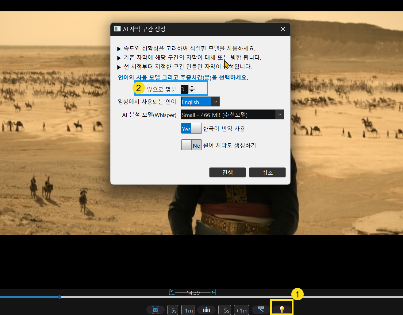This screenshot has width=403, height=315.
Task: Increase minutes with the up stepper arrow
Action: pos(192,87)
